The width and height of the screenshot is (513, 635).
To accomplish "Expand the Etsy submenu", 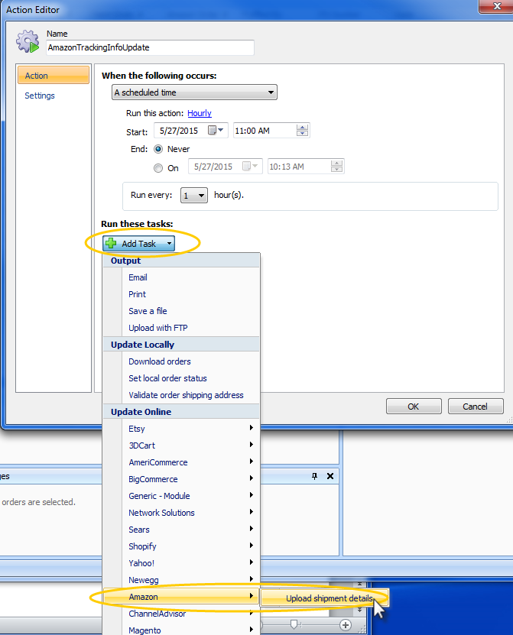I will pos(181,429).
